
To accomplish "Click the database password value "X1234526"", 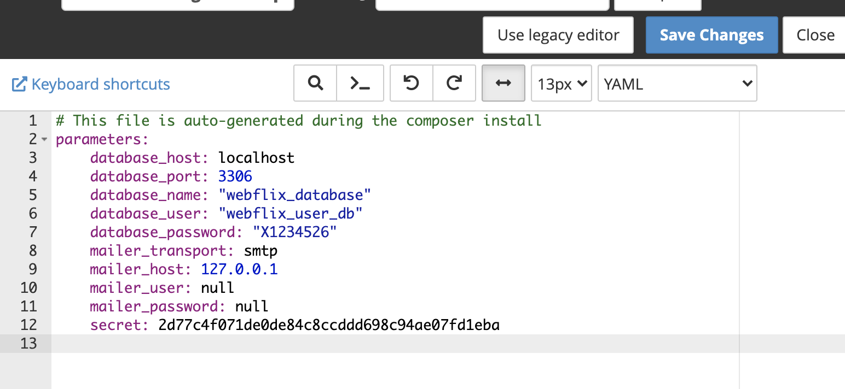I will pos(294,232).
